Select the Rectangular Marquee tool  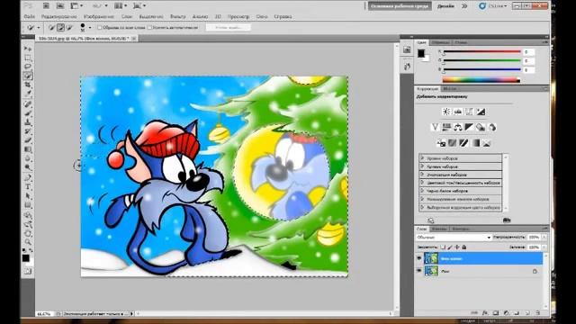pos(28,58)
